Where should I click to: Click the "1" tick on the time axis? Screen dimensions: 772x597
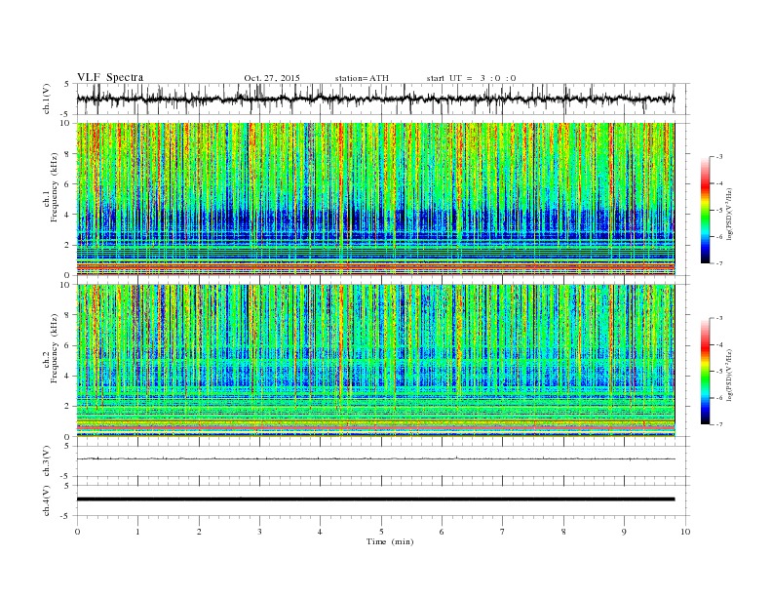click(137, 532)
